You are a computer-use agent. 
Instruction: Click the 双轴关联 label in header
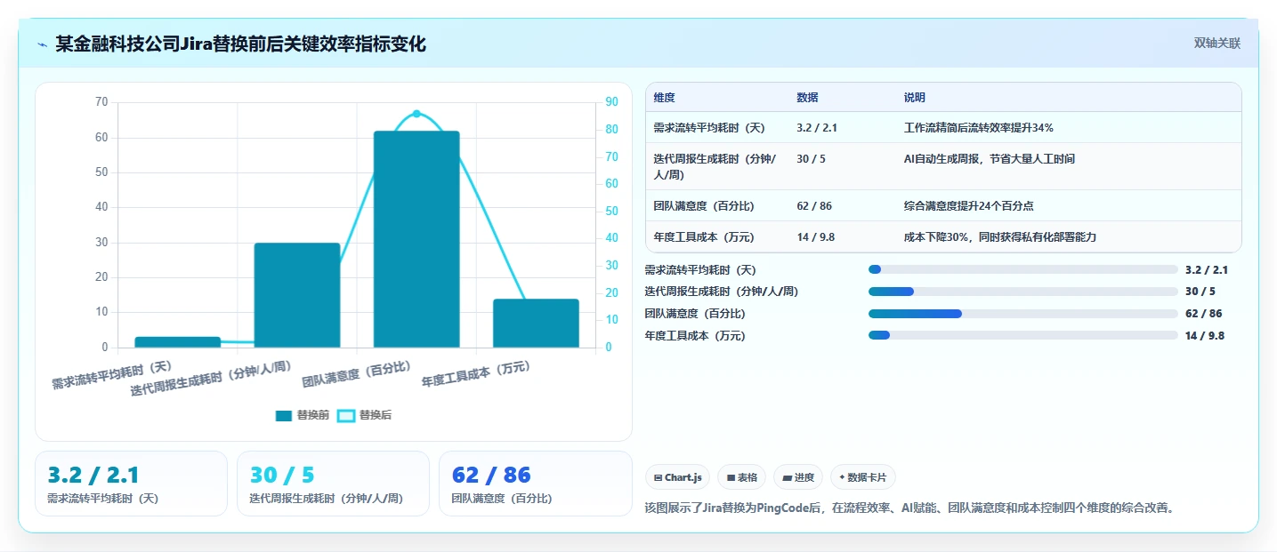(1216, 44)
